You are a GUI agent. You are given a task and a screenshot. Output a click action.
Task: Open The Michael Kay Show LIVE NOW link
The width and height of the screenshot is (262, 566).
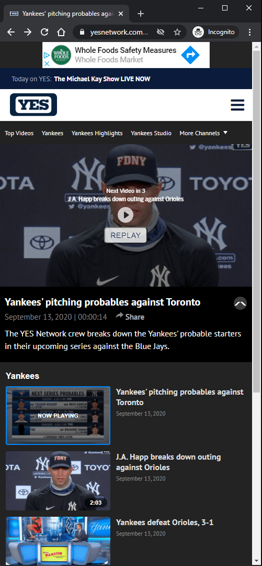(x=102, y=79)
